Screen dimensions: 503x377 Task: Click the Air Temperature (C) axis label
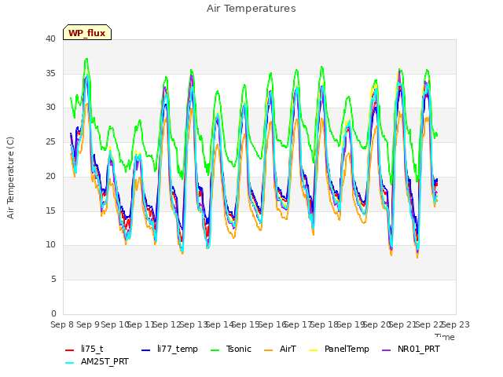coord(10,178)
